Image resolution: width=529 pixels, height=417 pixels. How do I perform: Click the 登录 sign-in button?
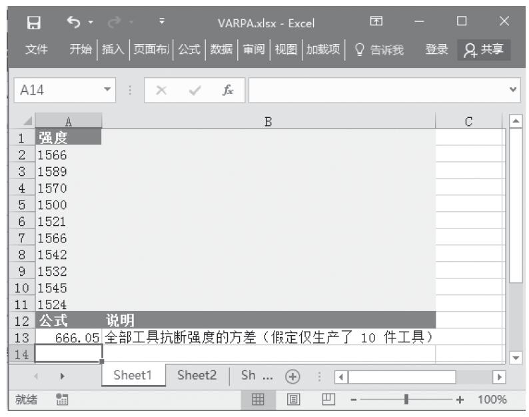click(436, 49)
